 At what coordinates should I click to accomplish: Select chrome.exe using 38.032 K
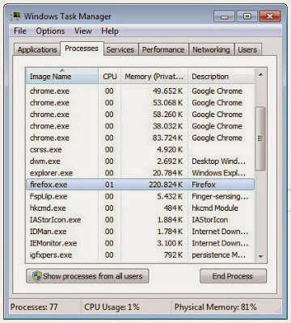point(140,126)
